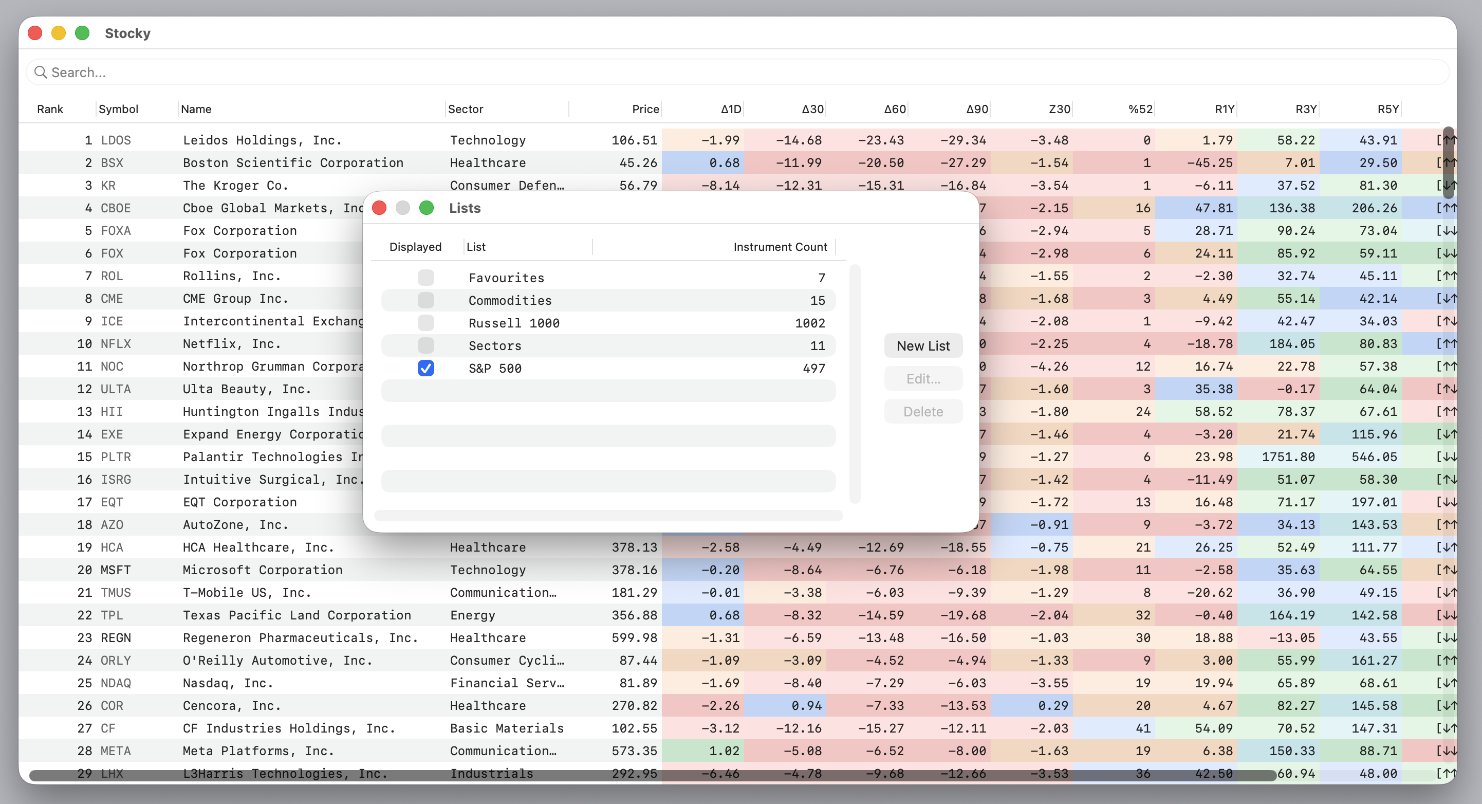Click HCA Healthcare price 378.13
Viewport: 1482px width, 804px height.
click(x=634, y=547)
